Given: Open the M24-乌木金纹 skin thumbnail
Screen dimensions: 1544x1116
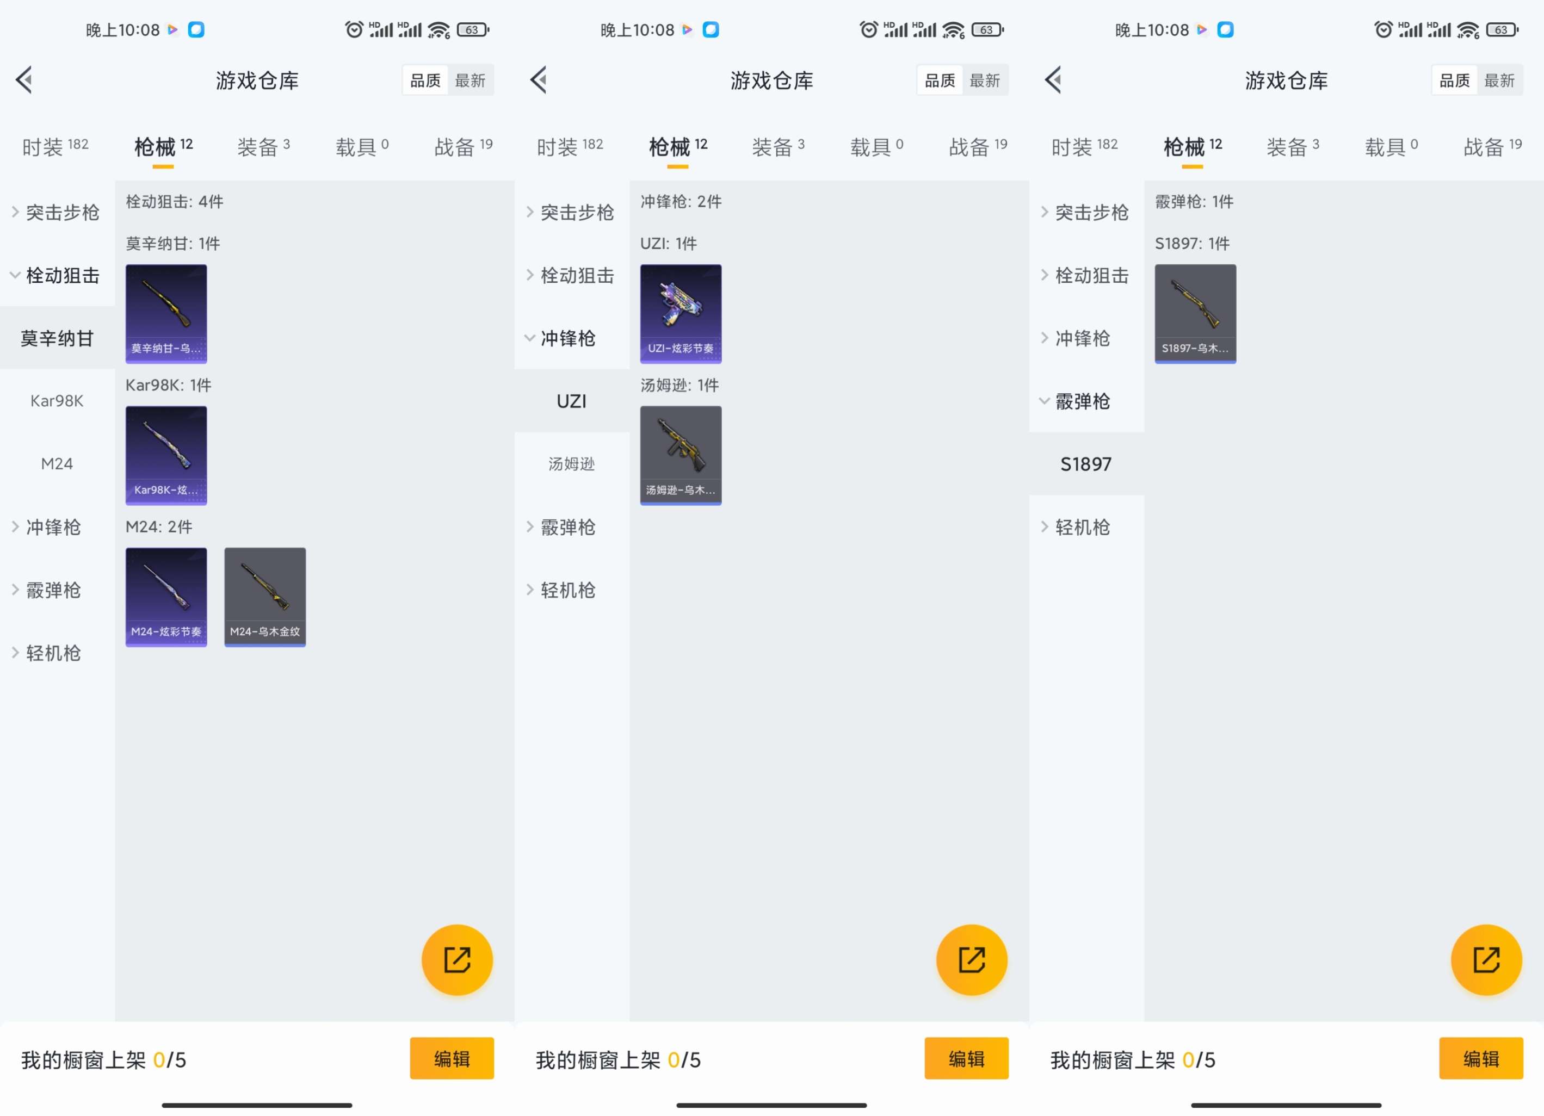Looking at the screenshot, I should click(x=265, y=597).
